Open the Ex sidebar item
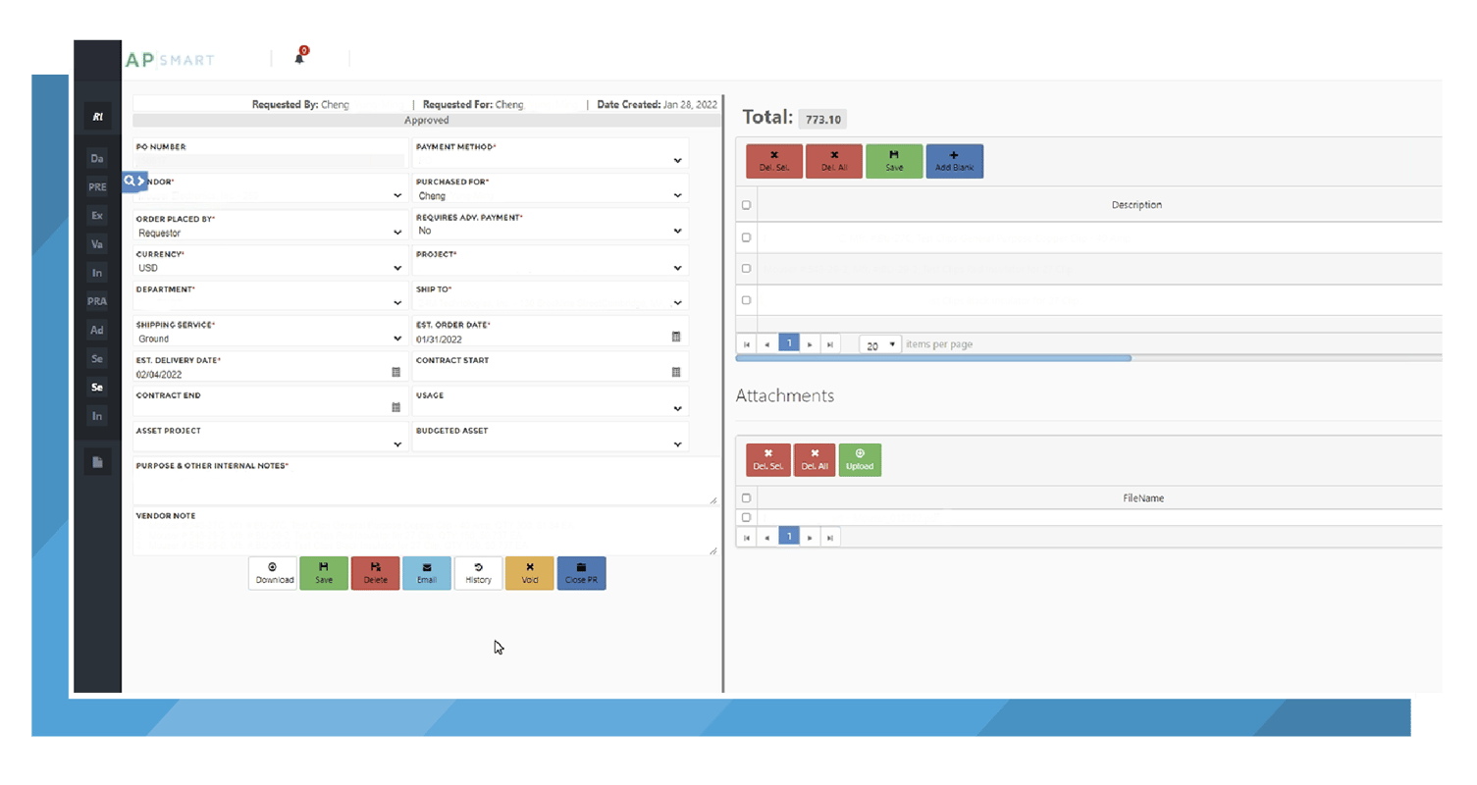Screen dimensions: 1477x785 coord(97,215)
